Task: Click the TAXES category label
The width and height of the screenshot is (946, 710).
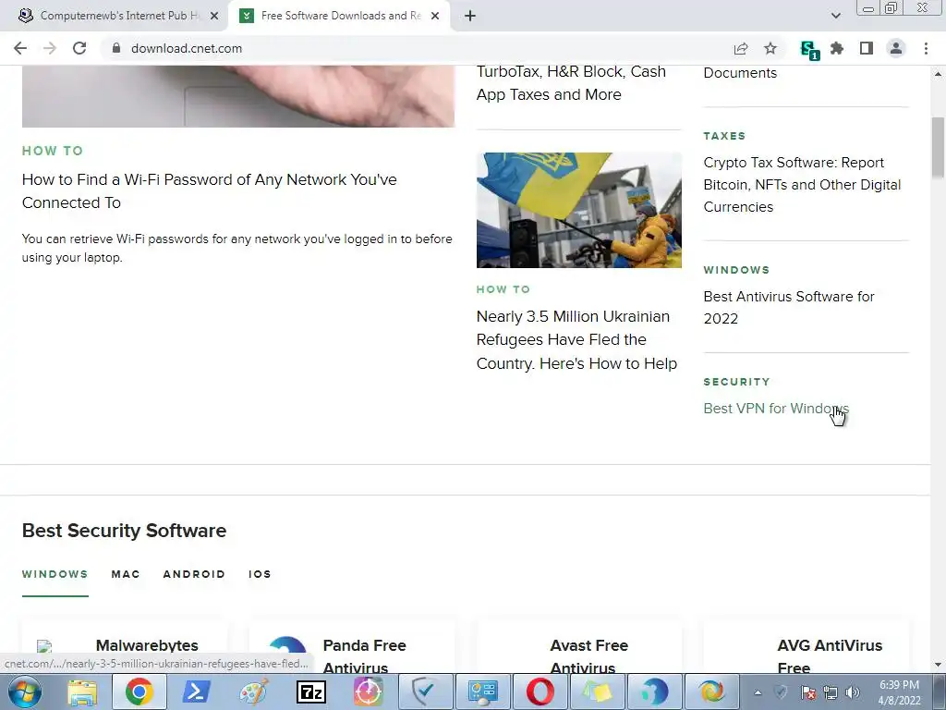Action: click(x=724, y=136)
